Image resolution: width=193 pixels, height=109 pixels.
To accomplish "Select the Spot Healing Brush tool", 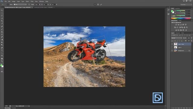I will 2,26.
